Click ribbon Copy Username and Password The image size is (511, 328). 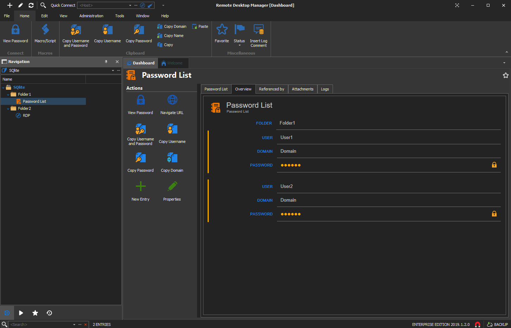click(76, 36)
